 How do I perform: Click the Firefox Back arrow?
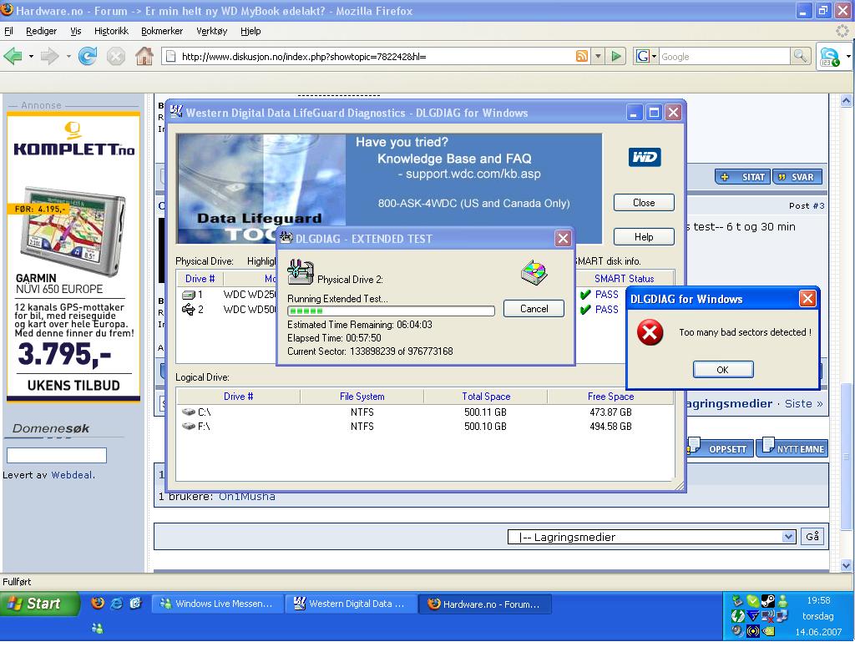13,56
